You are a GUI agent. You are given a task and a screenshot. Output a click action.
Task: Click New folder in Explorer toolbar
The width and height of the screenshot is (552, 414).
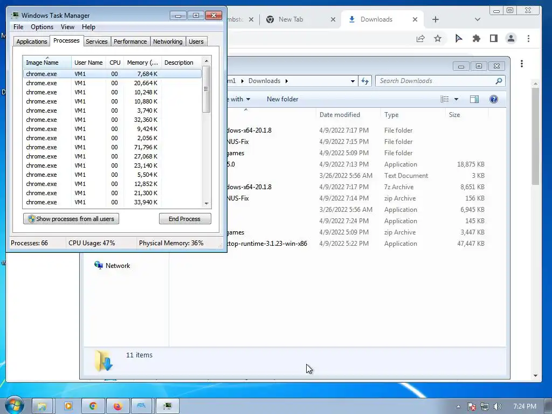tap(282, 99)
